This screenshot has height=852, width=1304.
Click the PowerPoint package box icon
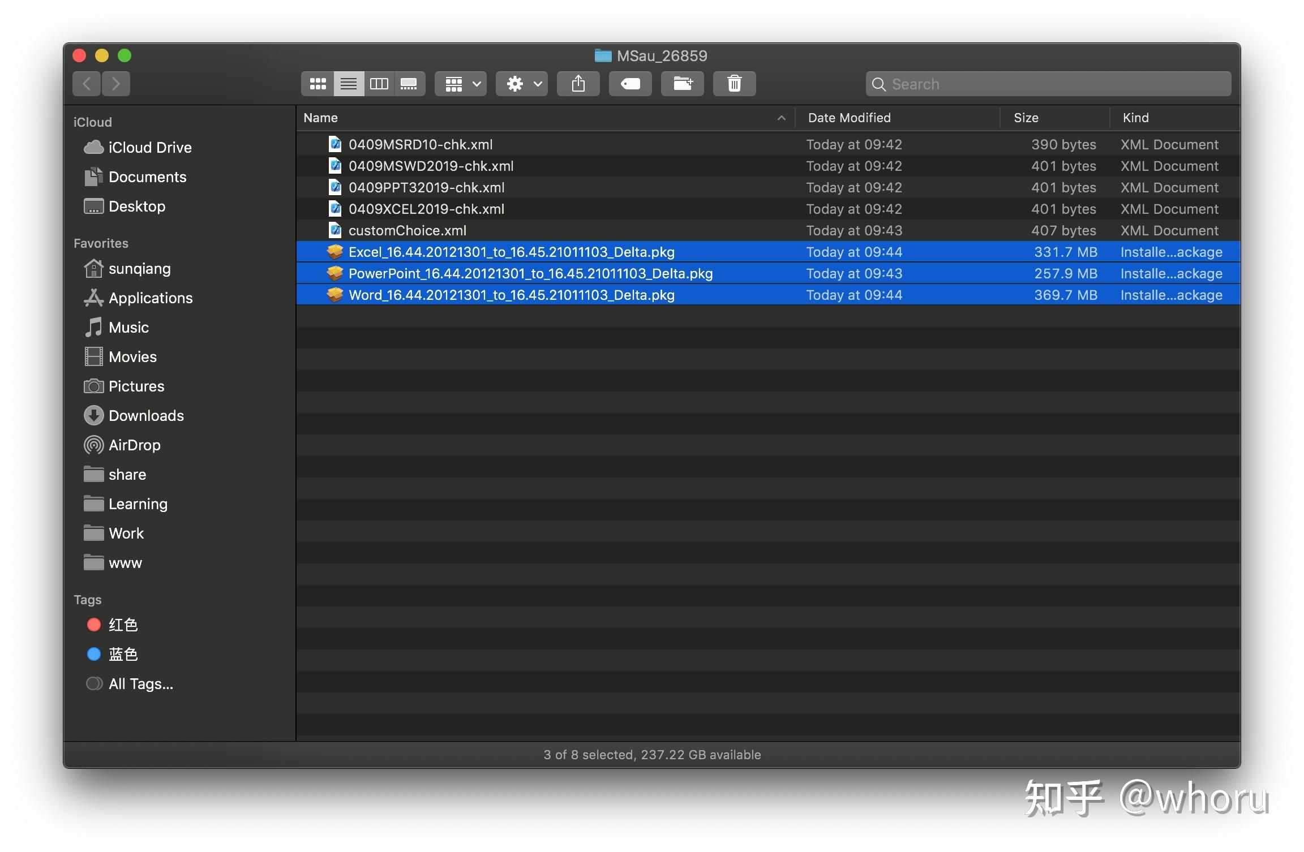335,273
